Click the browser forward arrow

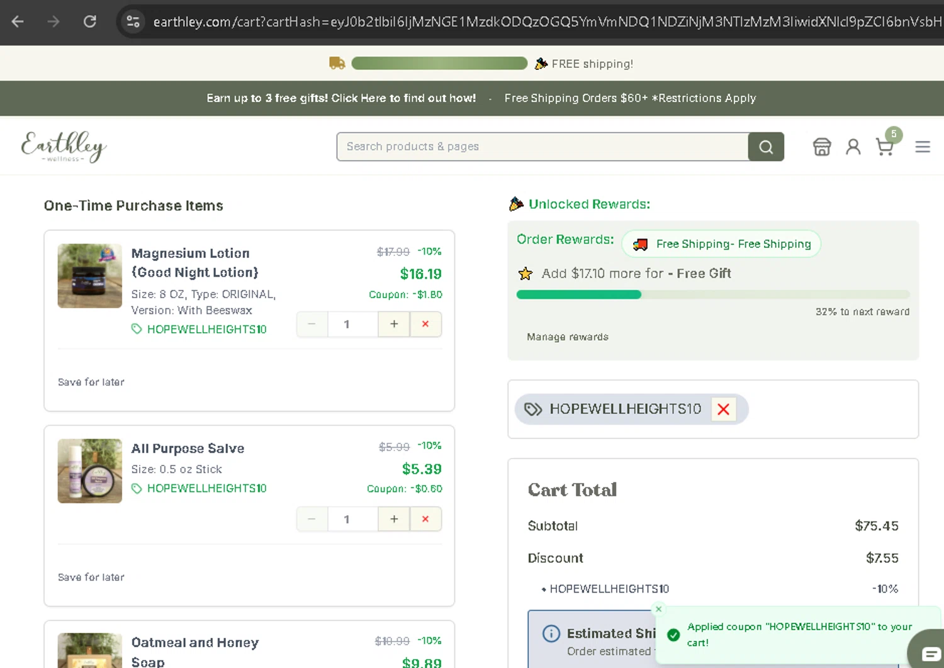53,21
